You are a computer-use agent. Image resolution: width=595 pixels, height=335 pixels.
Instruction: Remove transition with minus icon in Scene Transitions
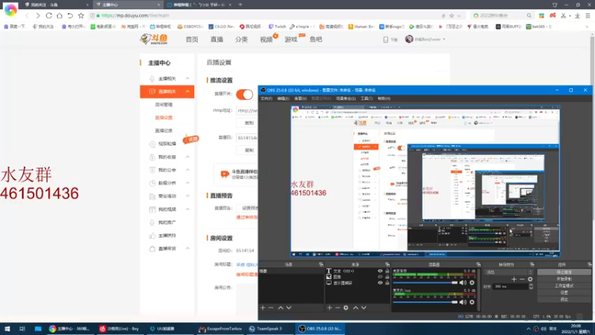(x=522, y=279)
